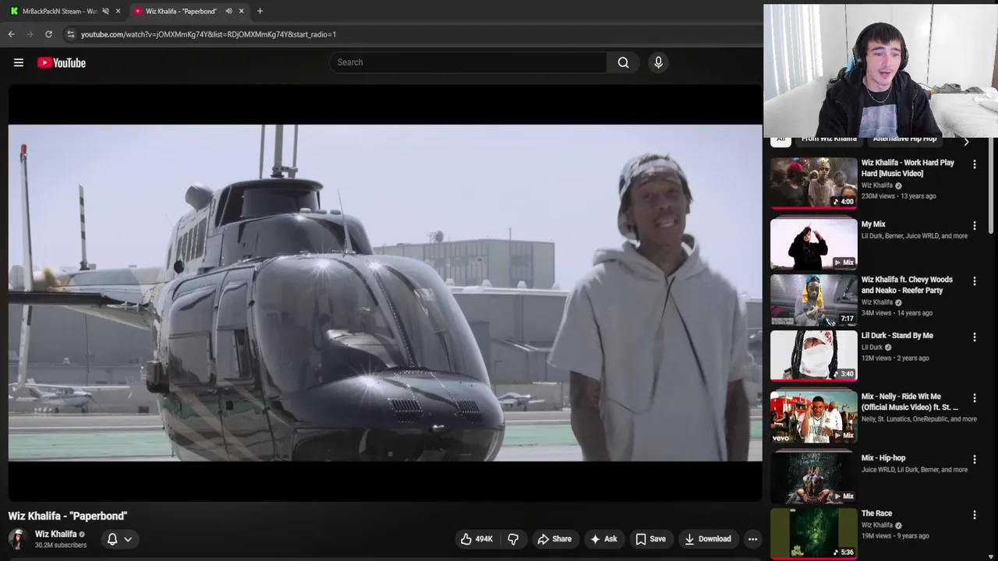Open more actions ellipsis below video
998x561 pixels.
point(752,538)
